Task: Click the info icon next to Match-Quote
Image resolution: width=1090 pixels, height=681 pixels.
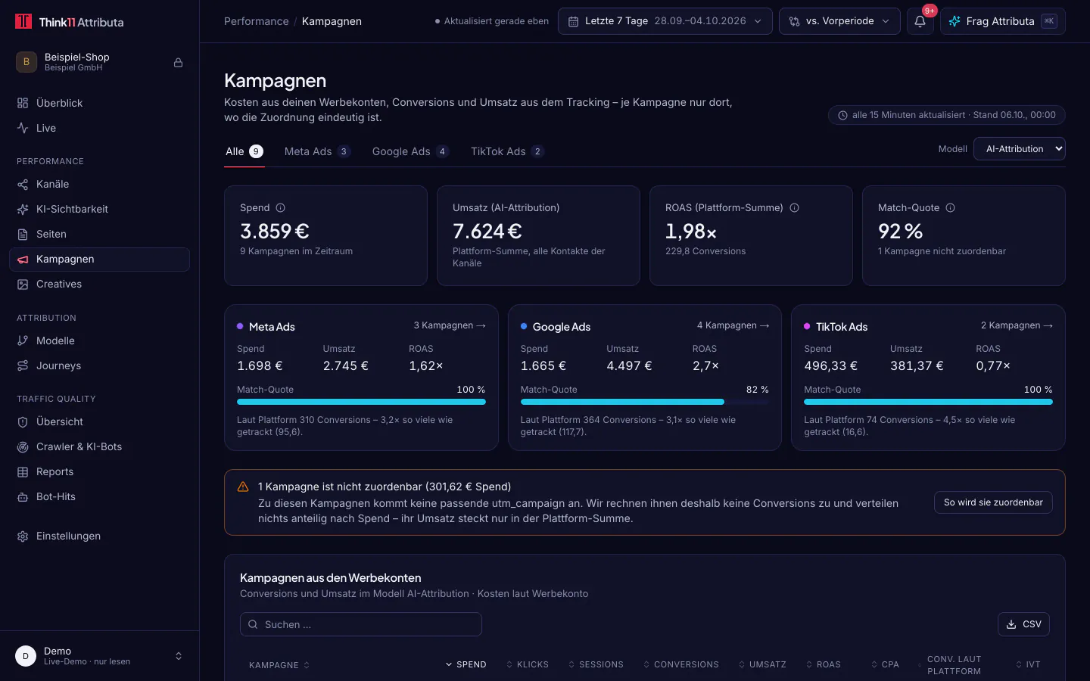Action: coord(951,208)
